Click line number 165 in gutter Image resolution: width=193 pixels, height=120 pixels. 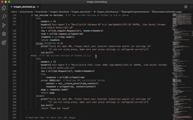14,118
